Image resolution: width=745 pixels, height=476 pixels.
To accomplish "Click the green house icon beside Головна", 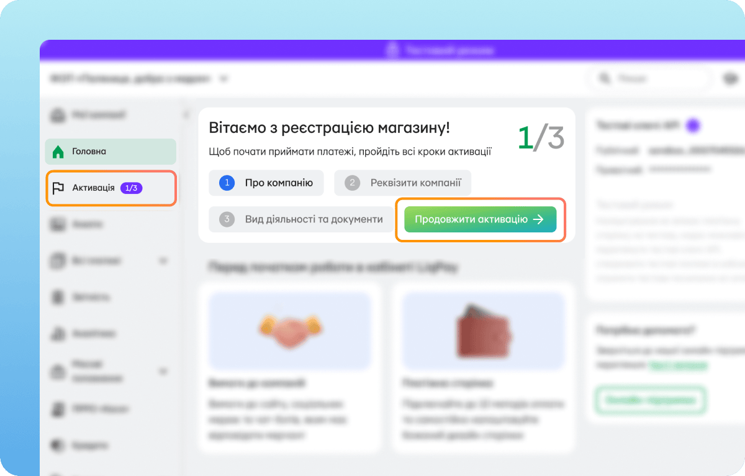I will tap(58, 152).
